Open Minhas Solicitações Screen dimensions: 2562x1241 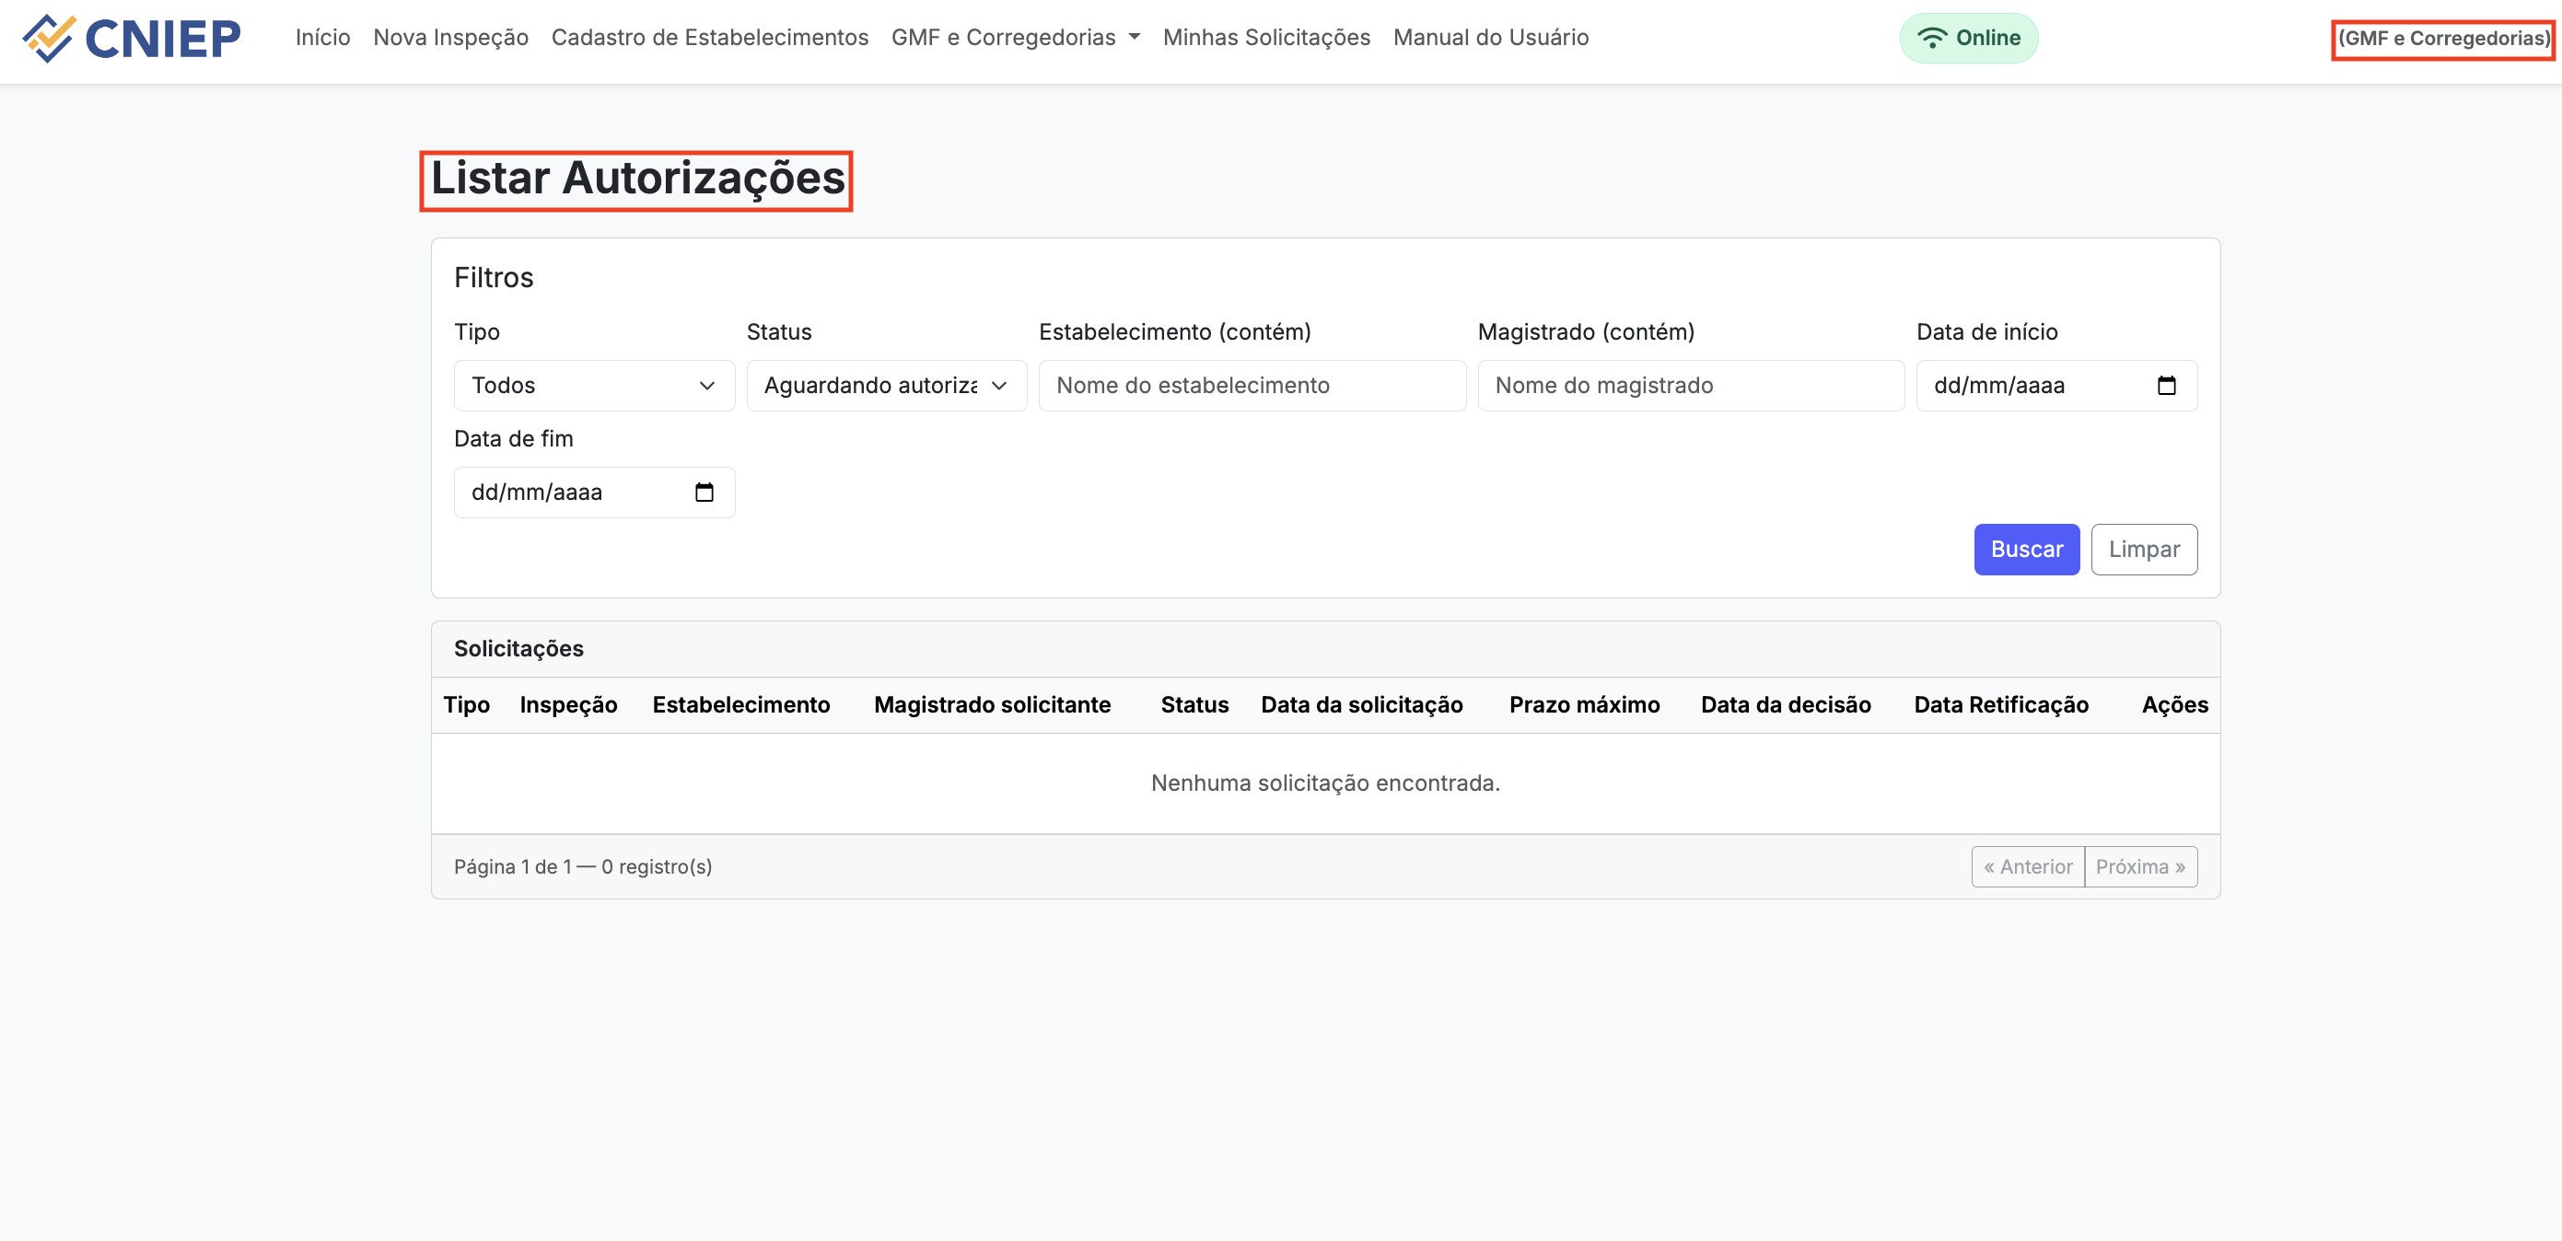coord(1266,38)
